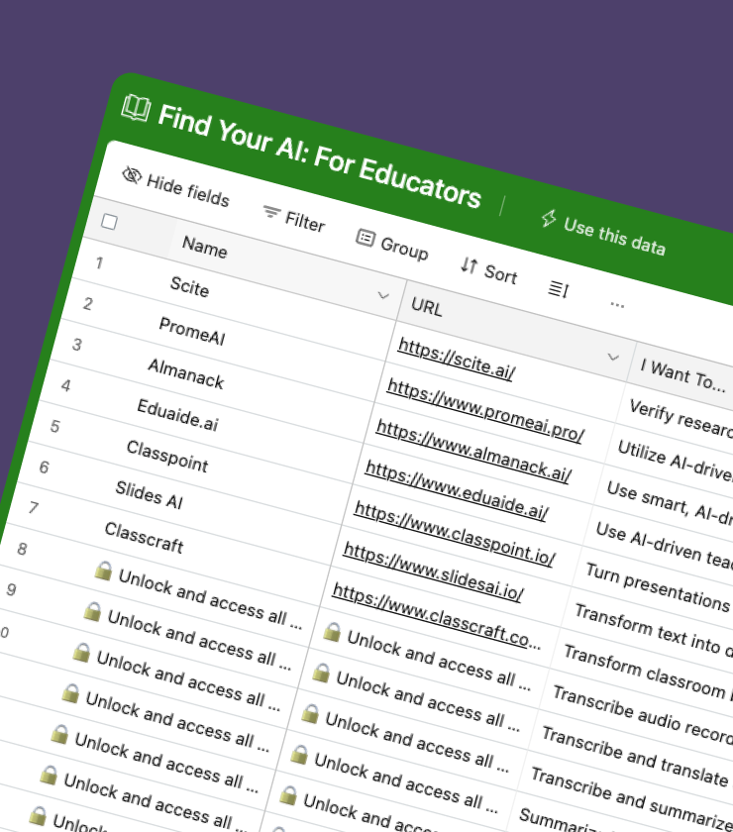This screenshot has width=733, height=832.
Task: Select the Verify research cell
Action: click(x=681, y=418)
